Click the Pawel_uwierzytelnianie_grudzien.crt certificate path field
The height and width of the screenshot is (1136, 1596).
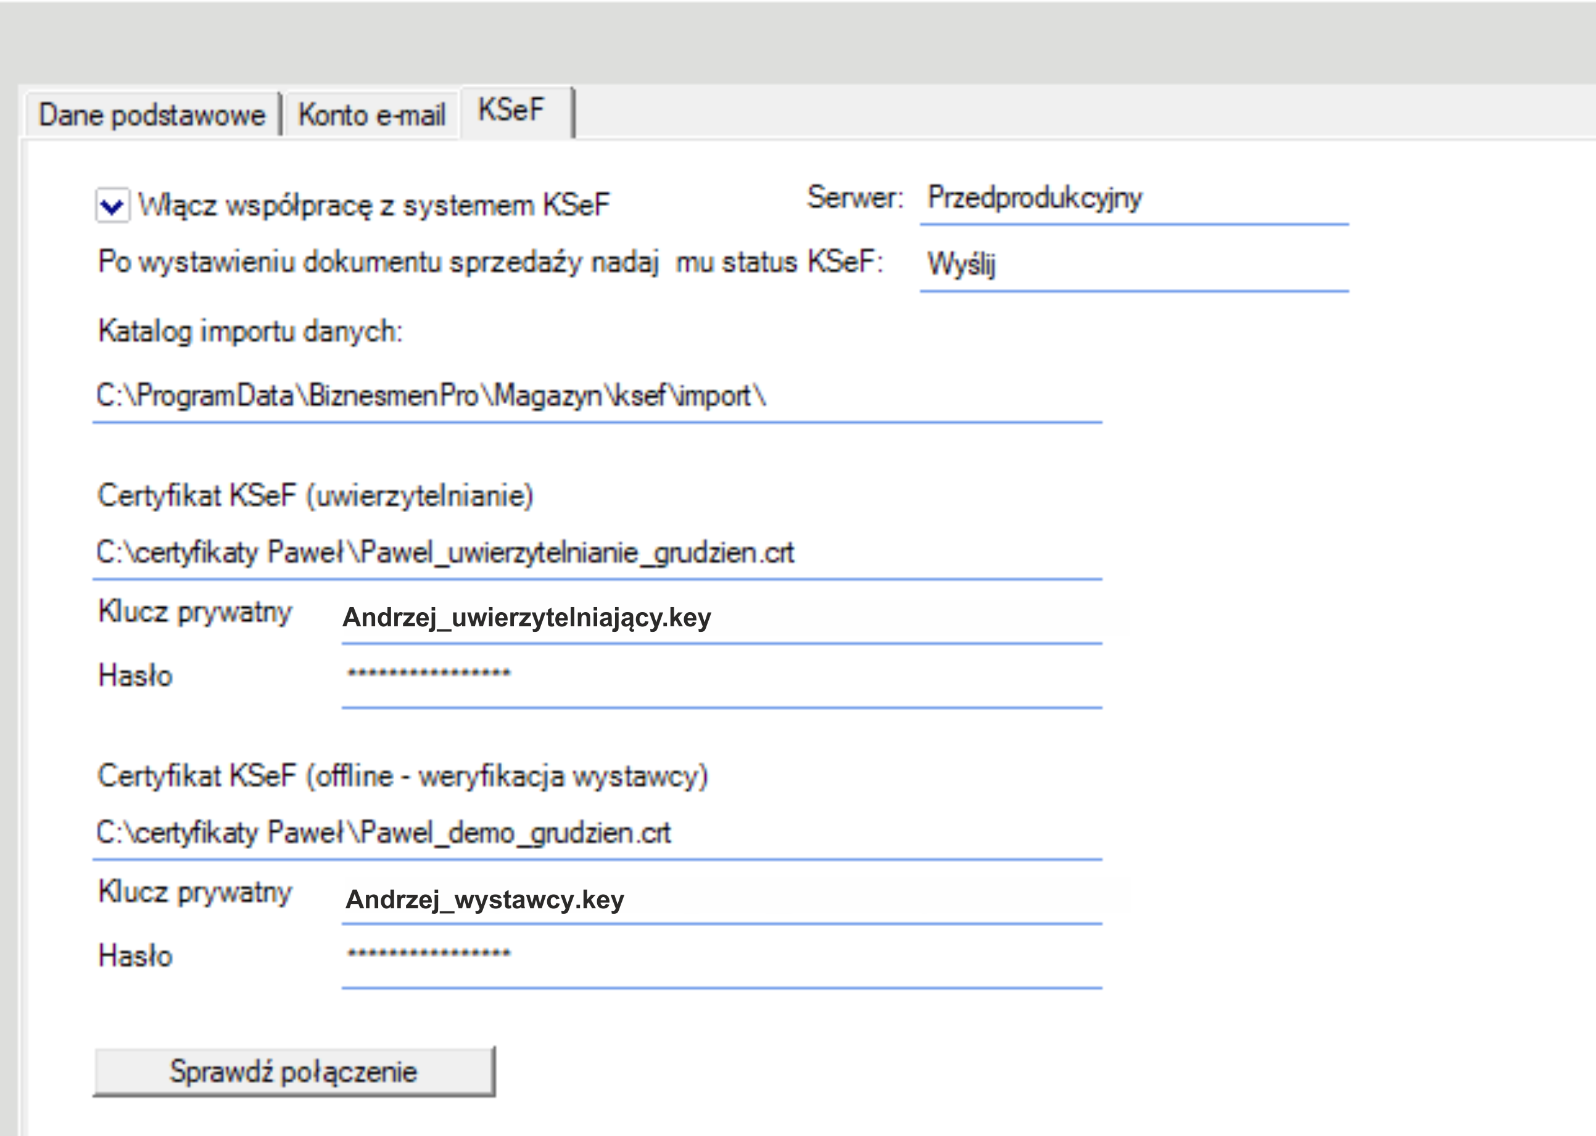coord(596,553)
